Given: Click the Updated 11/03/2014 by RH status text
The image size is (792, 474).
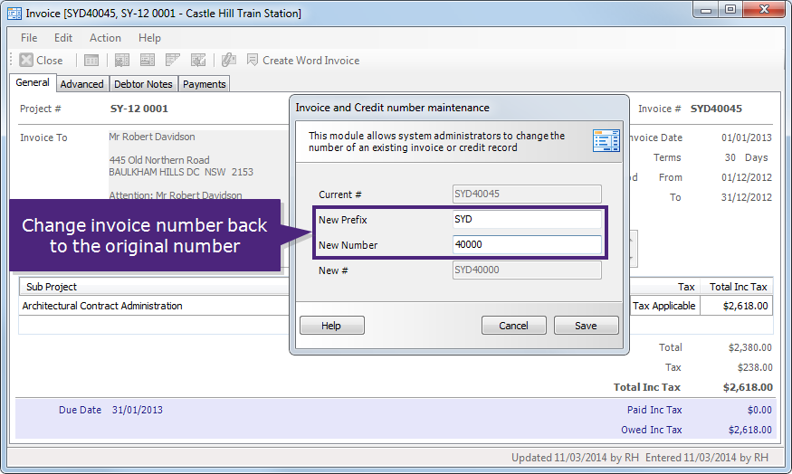Looking at the screenshot, I should (x=575, y=458).
